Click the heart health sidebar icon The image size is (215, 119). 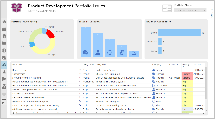(4, 94)
